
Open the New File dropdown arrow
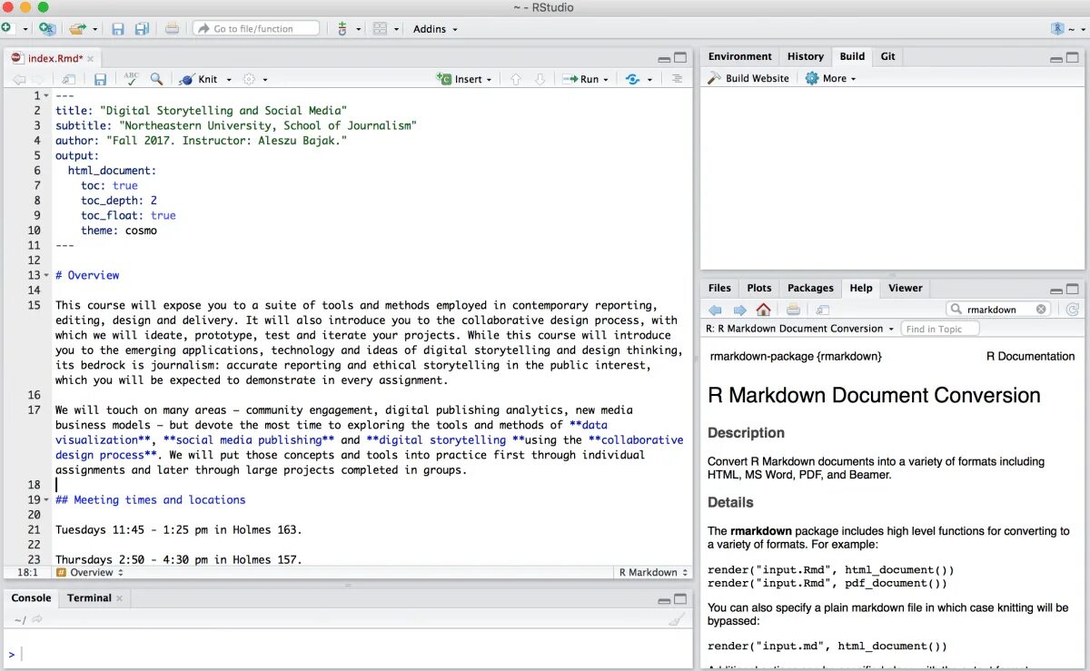[25, 29]
